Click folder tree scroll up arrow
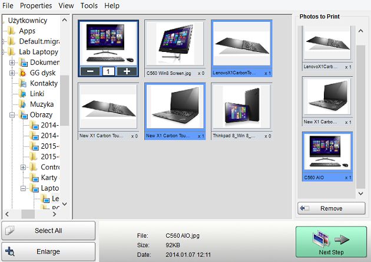The height and width of the screenshot is (262, 371). [64, 20]
